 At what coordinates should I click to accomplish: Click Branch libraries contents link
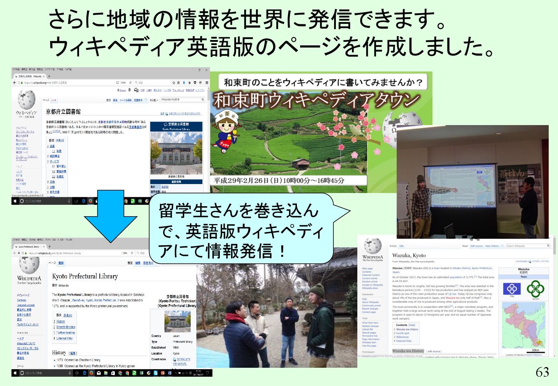66,327
